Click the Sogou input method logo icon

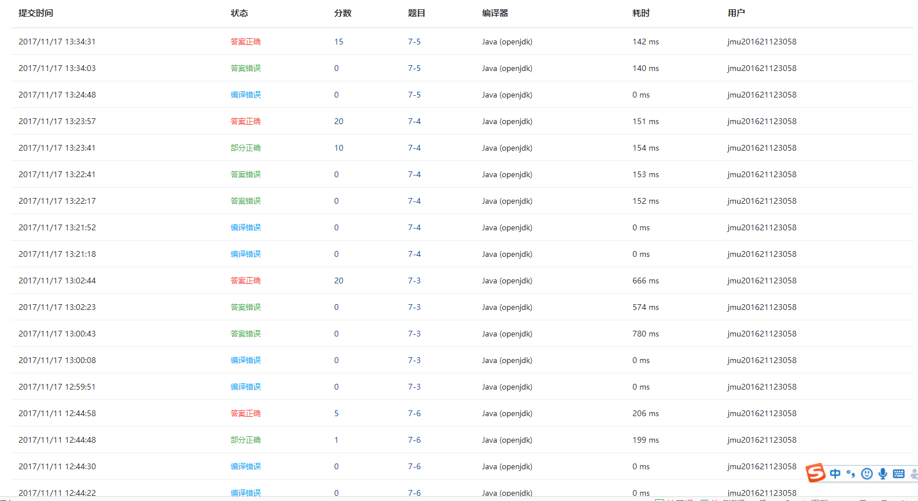click(x=816, y=473)
